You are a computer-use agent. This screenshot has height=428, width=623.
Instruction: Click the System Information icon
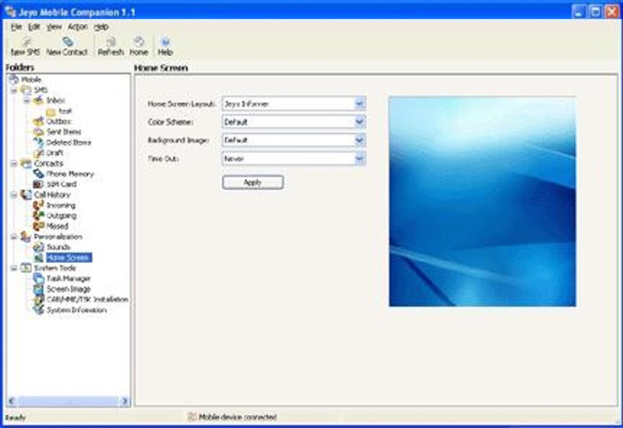pyautogui.click(x=38, y=310)
